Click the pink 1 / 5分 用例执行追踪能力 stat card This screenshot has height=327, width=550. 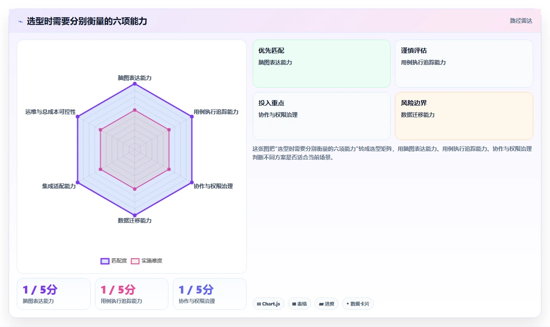131,294
